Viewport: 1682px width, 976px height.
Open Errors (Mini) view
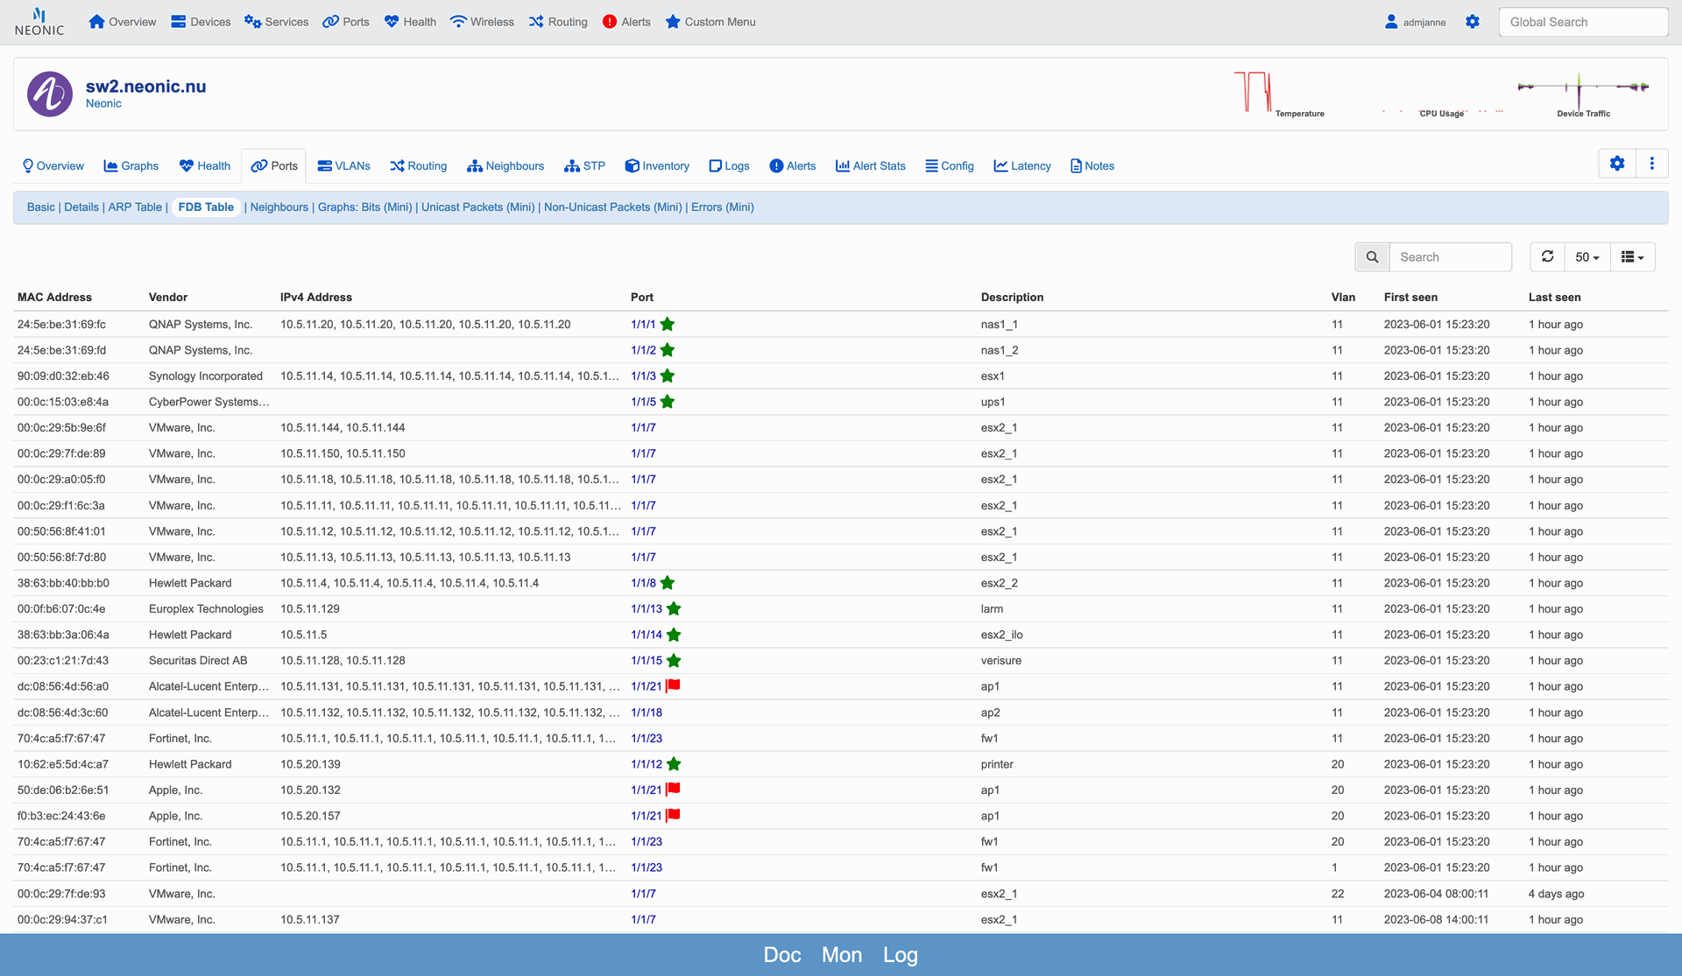pyautogui.click(x=722, y=207)
